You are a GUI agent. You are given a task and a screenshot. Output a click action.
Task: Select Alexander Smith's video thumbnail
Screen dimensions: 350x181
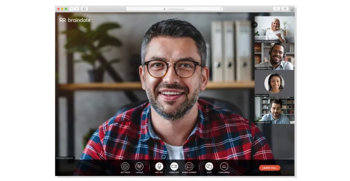[274, 111]
